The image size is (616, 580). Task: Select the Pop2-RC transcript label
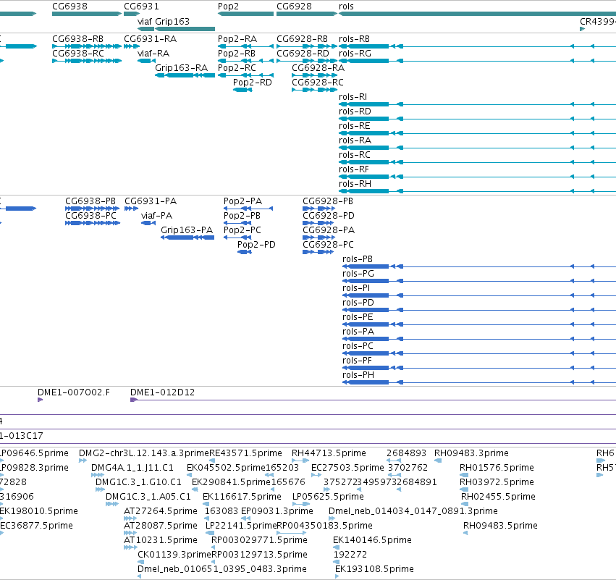tap(237, 68)
